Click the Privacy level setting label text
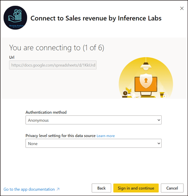Viewport: 188px width, 196px height. pos(61,136)
